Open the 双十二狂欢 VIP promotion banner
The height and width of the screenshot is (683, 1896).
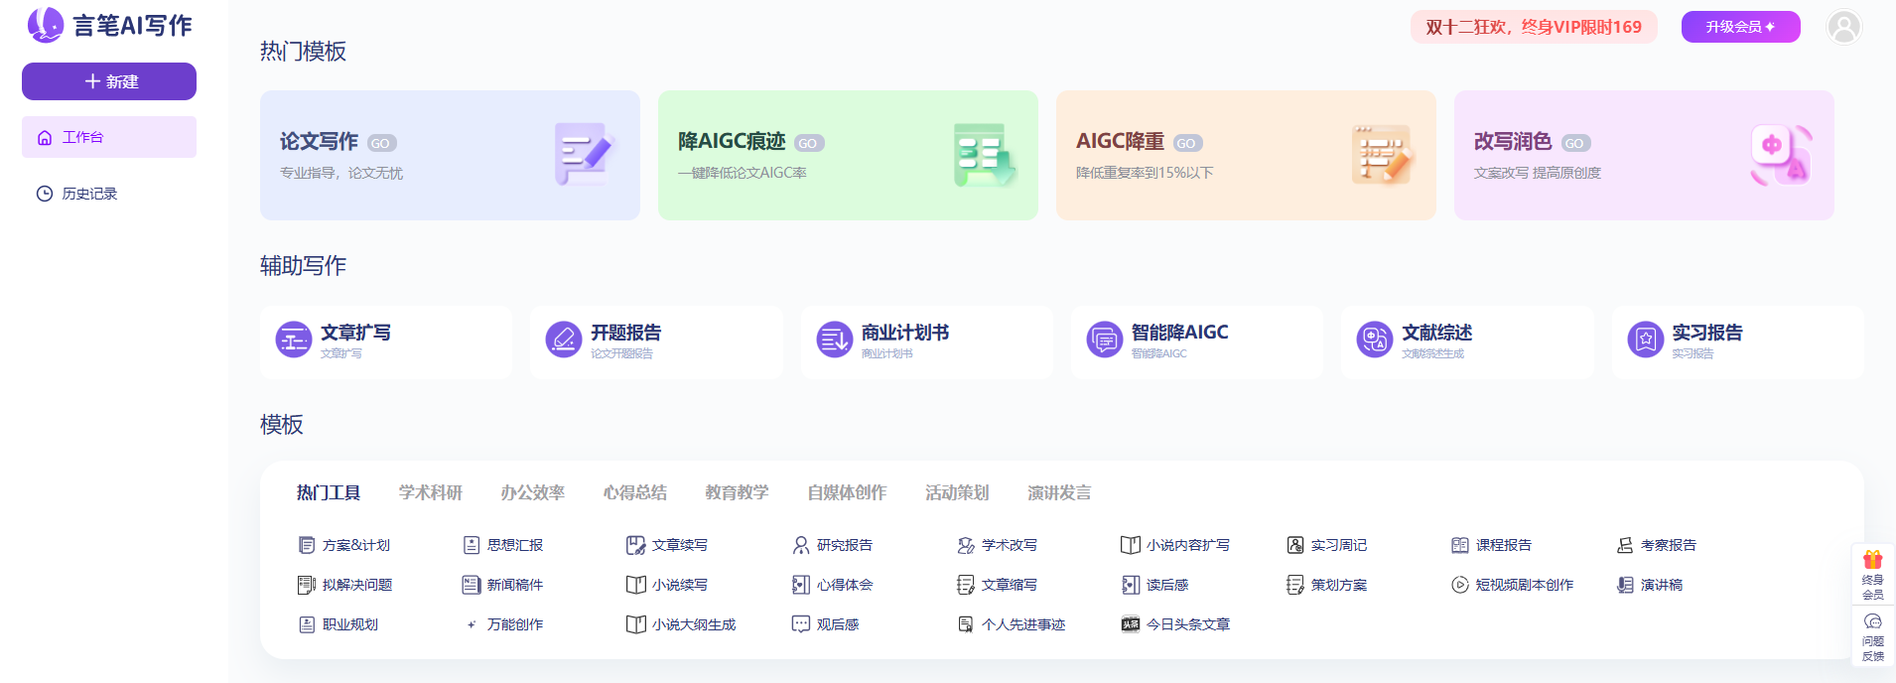1533,27
